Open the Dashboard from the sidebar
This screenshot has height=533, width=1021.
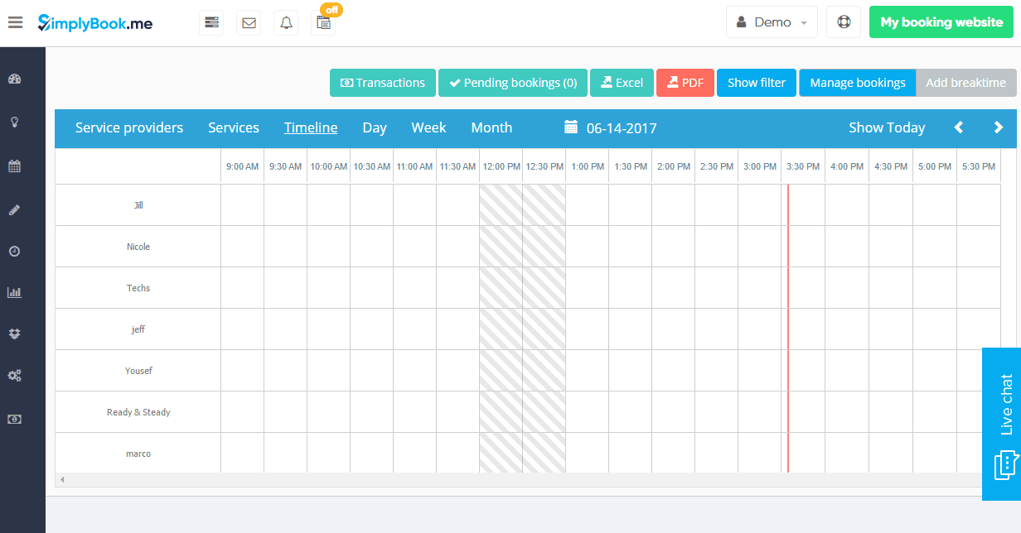click(x=15, y=79)
